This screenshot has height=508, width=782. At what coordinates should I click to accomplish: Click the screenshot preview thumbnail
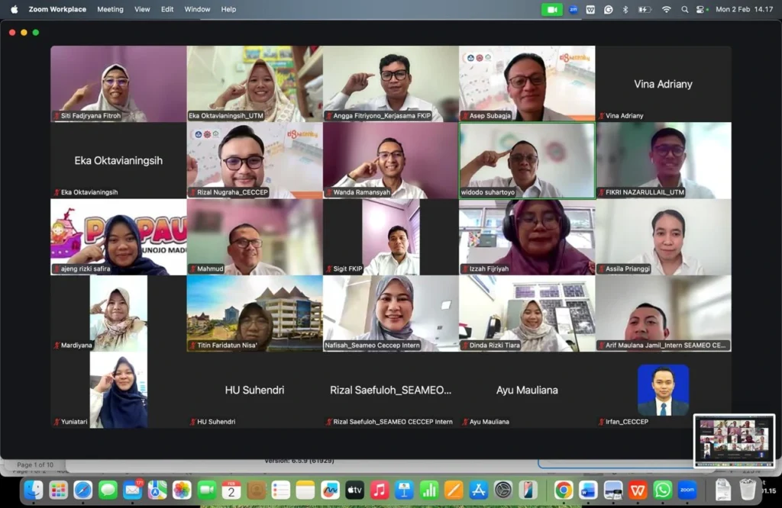(x=734, y=441)
